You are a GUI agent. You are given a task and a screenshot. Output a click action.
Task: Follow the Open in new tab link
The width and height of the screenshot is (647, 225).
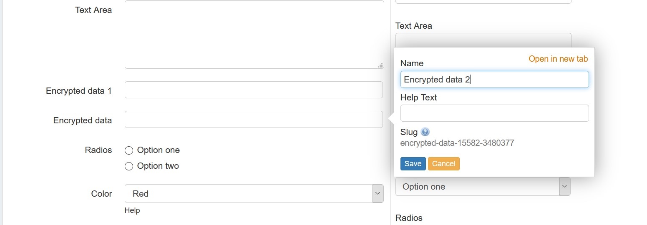click(558, 59)
